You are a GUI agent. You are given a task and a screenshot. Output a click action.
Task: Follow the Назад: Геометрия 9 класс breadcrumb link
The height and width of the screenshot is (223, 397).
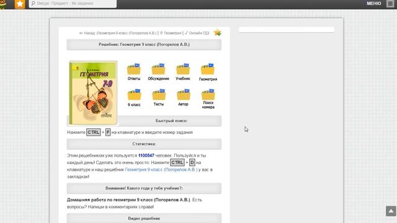(x=118, y=33)
